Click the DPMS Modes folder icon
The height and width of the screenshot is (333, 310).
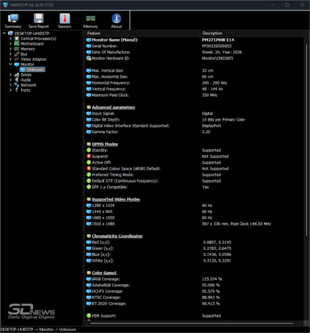89,144
